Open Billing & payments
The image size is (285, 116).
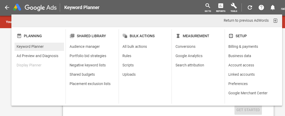[243, 47]
